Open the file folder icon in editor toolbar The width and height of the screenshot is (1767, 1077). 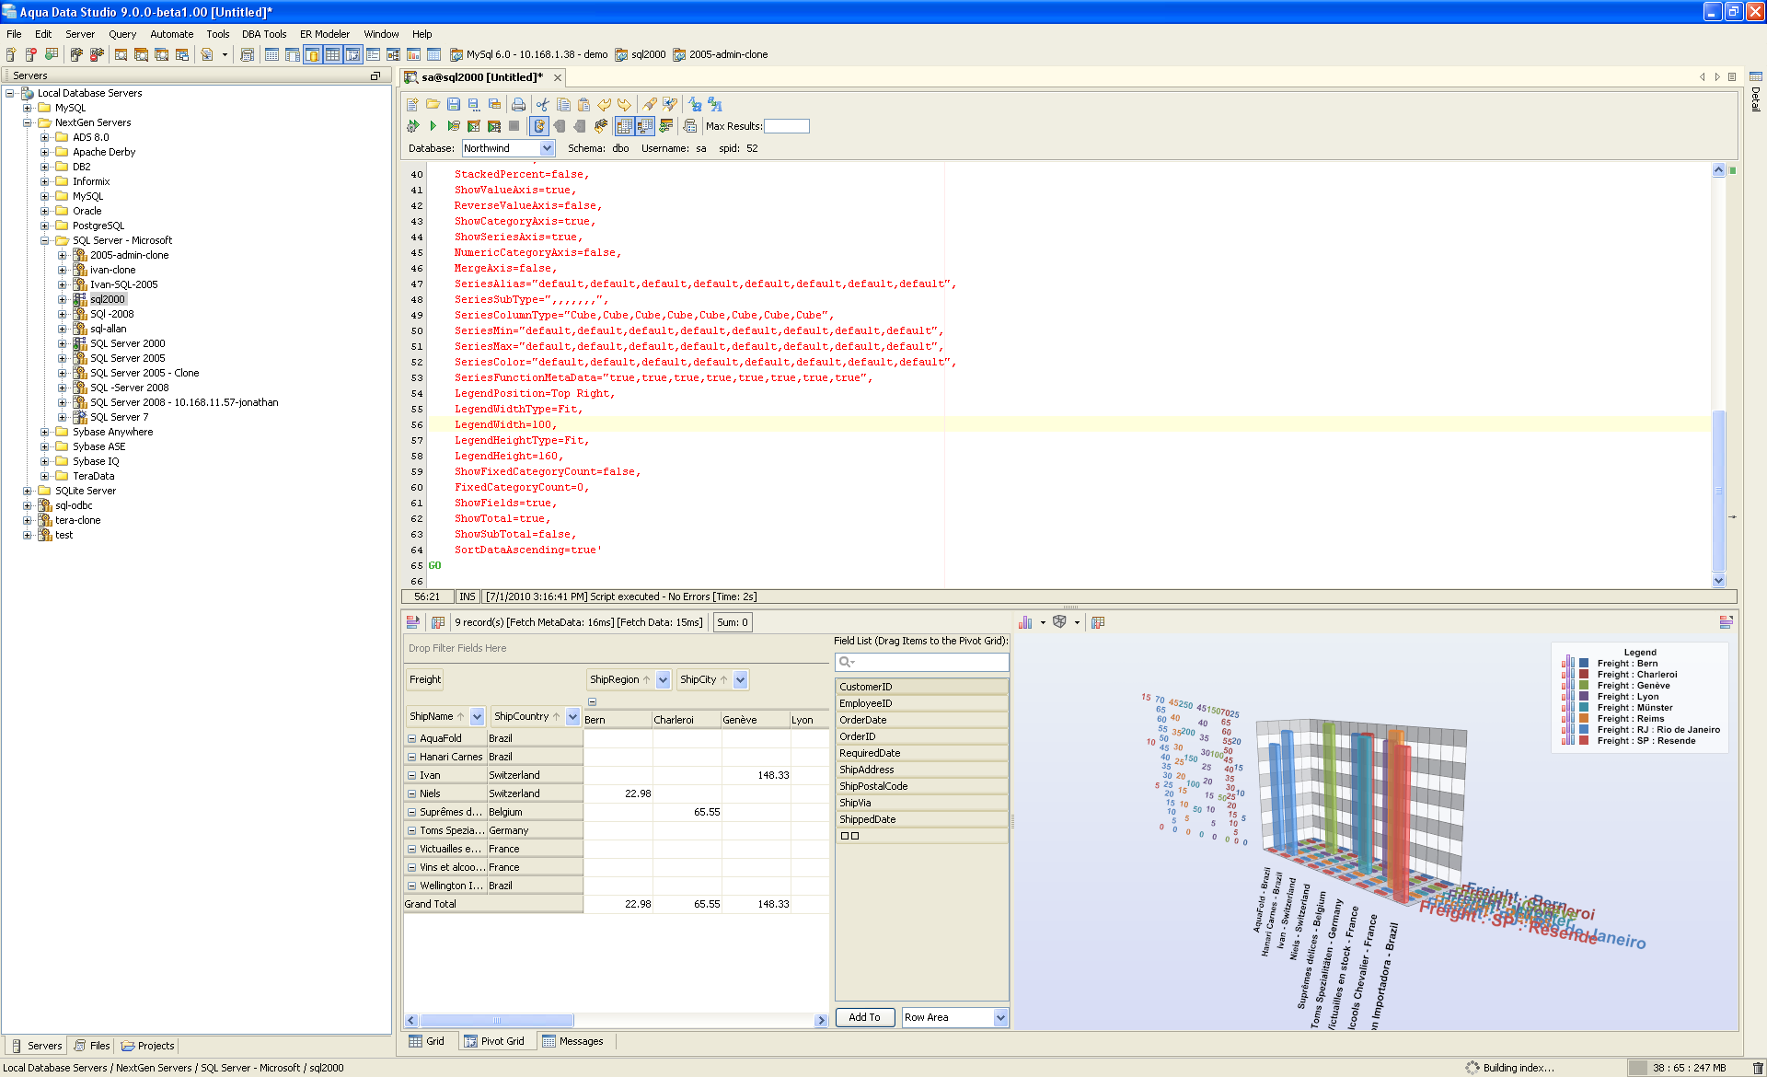point(433,105)
